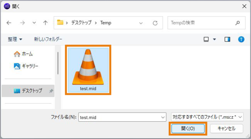251x139 pixels.
Task: Click the magnifier search icon
Action: 238,23
